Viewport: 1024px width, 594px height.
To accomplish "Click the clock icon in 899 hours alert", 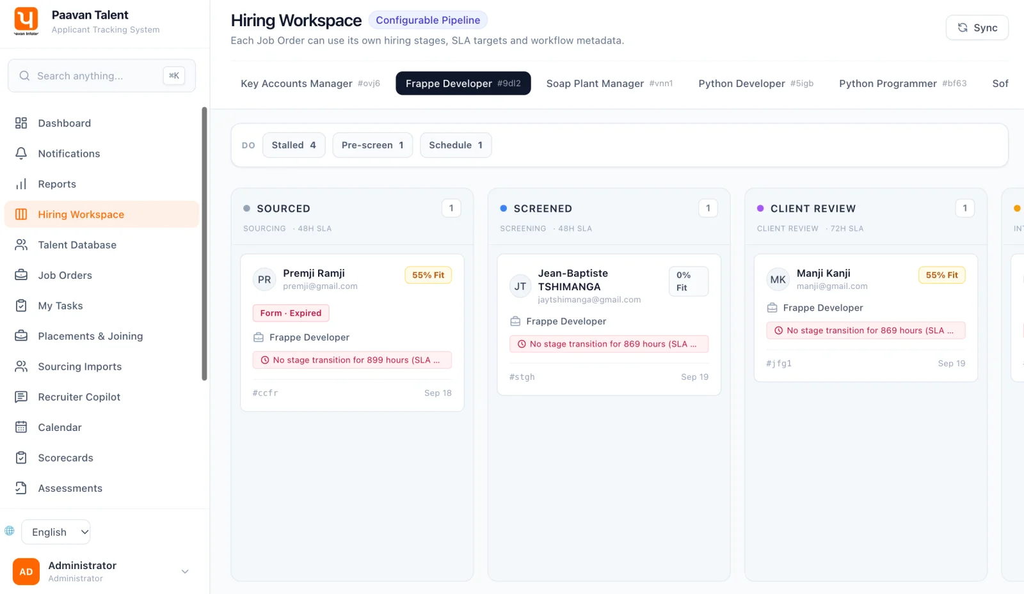I will [265, 360].
